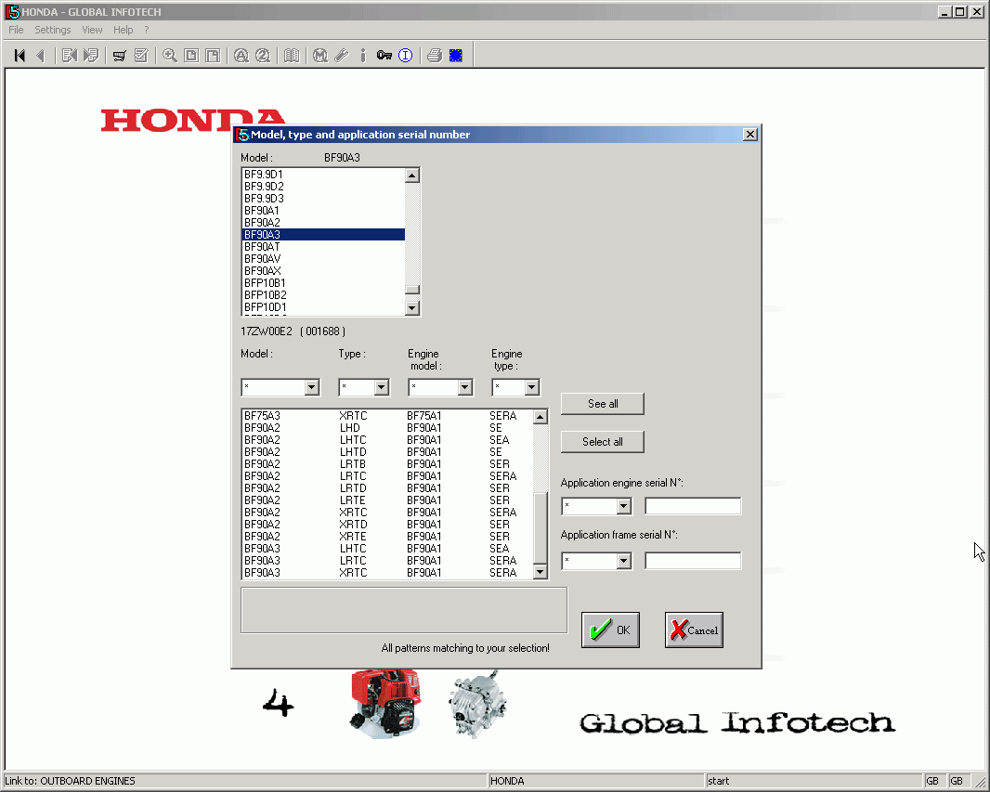The width and height of the screenshot is (990, 792).
Task: Click the See all button
Action: click(x=603, y=404)
